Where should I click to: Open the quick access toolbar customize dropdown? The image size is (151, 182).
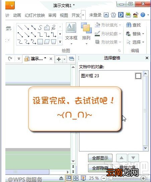[19, 59]
